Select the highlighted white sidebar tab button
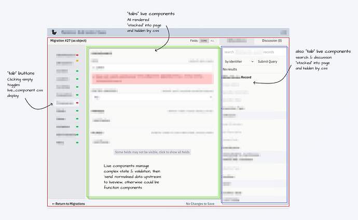358x220 pixels. pyautogui.click(x=67, y=103)
